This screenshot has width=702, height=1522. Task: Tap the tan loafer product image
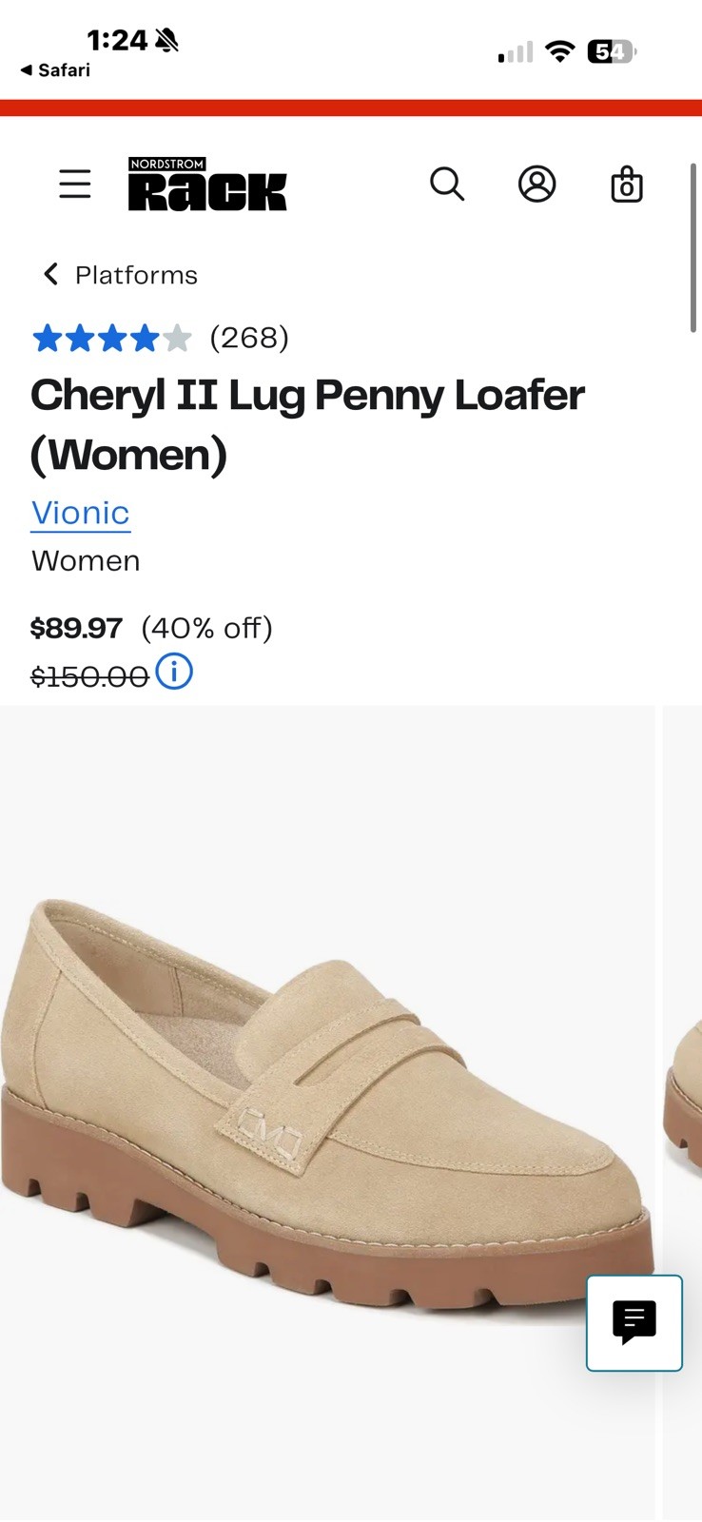[327, 1113]
